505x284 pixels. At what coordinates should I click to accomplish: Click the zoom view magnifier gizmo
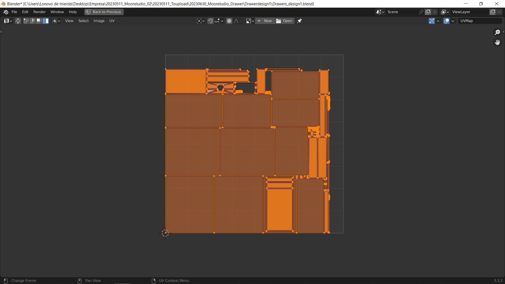tap(497, 32)
